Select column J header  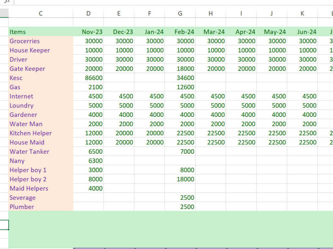coord(272,13)
